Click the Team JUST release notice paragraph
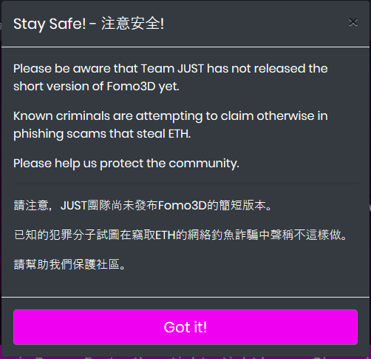 (171, 77)
